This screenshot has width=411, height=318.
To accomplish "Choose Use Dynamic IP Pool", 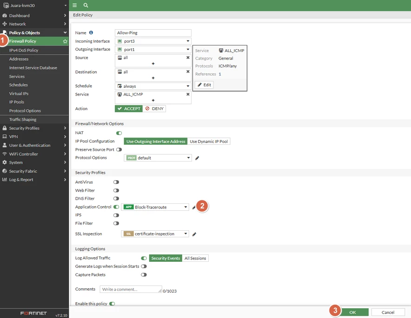I will click(x=209, y=141).
